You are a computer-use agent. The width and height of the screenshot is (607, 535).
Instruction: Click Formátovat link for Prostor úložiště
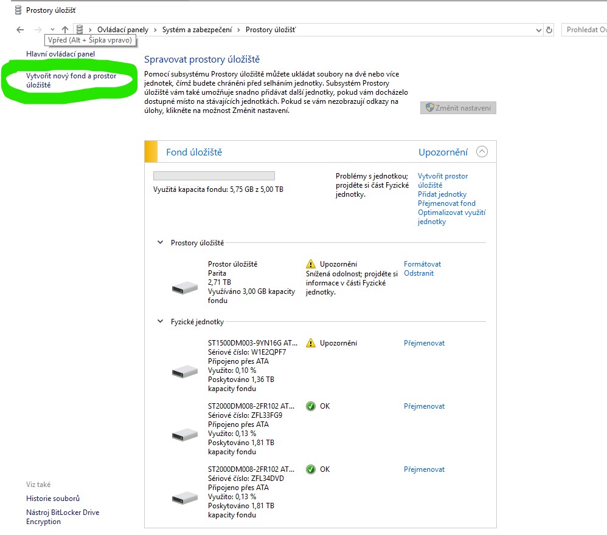click(422, 264)
